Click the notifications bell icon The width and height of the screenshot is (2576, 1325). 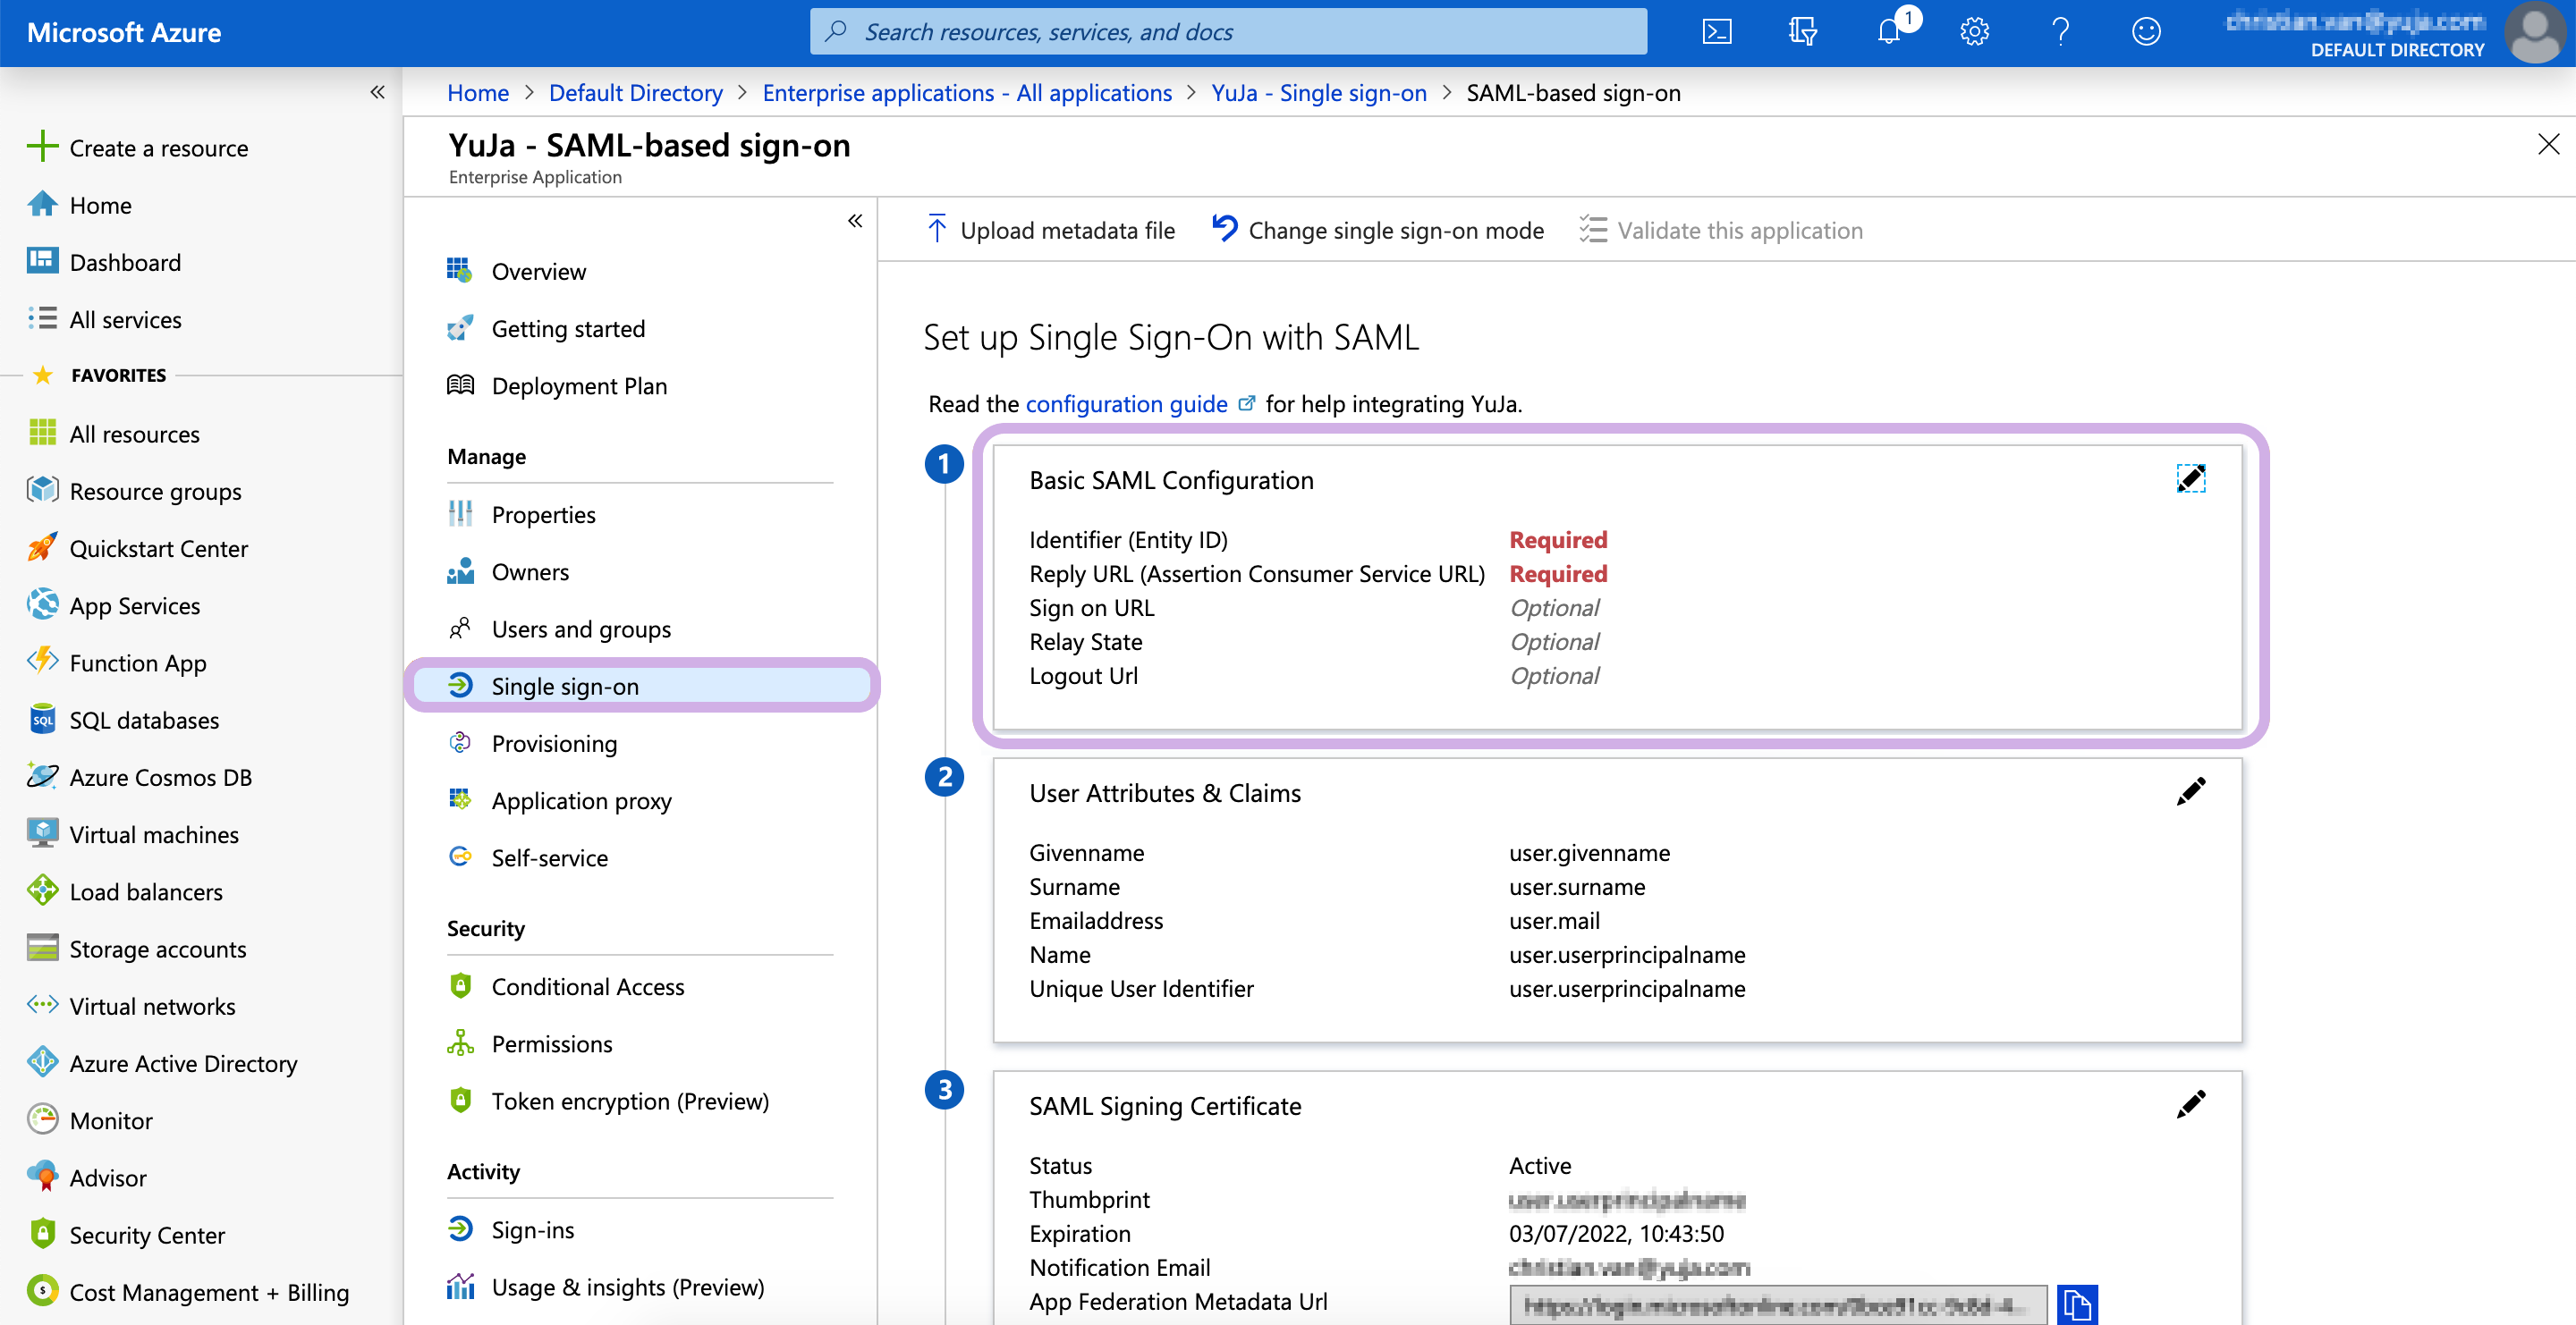1888,32
